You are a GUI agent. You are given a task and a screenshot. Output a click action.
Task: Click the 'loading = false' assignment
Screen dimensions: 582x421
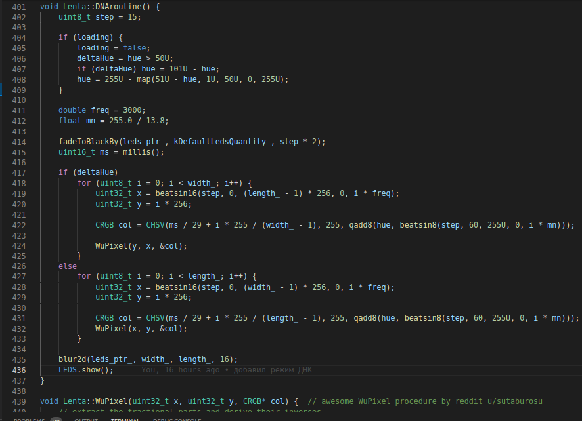point(113,48)
